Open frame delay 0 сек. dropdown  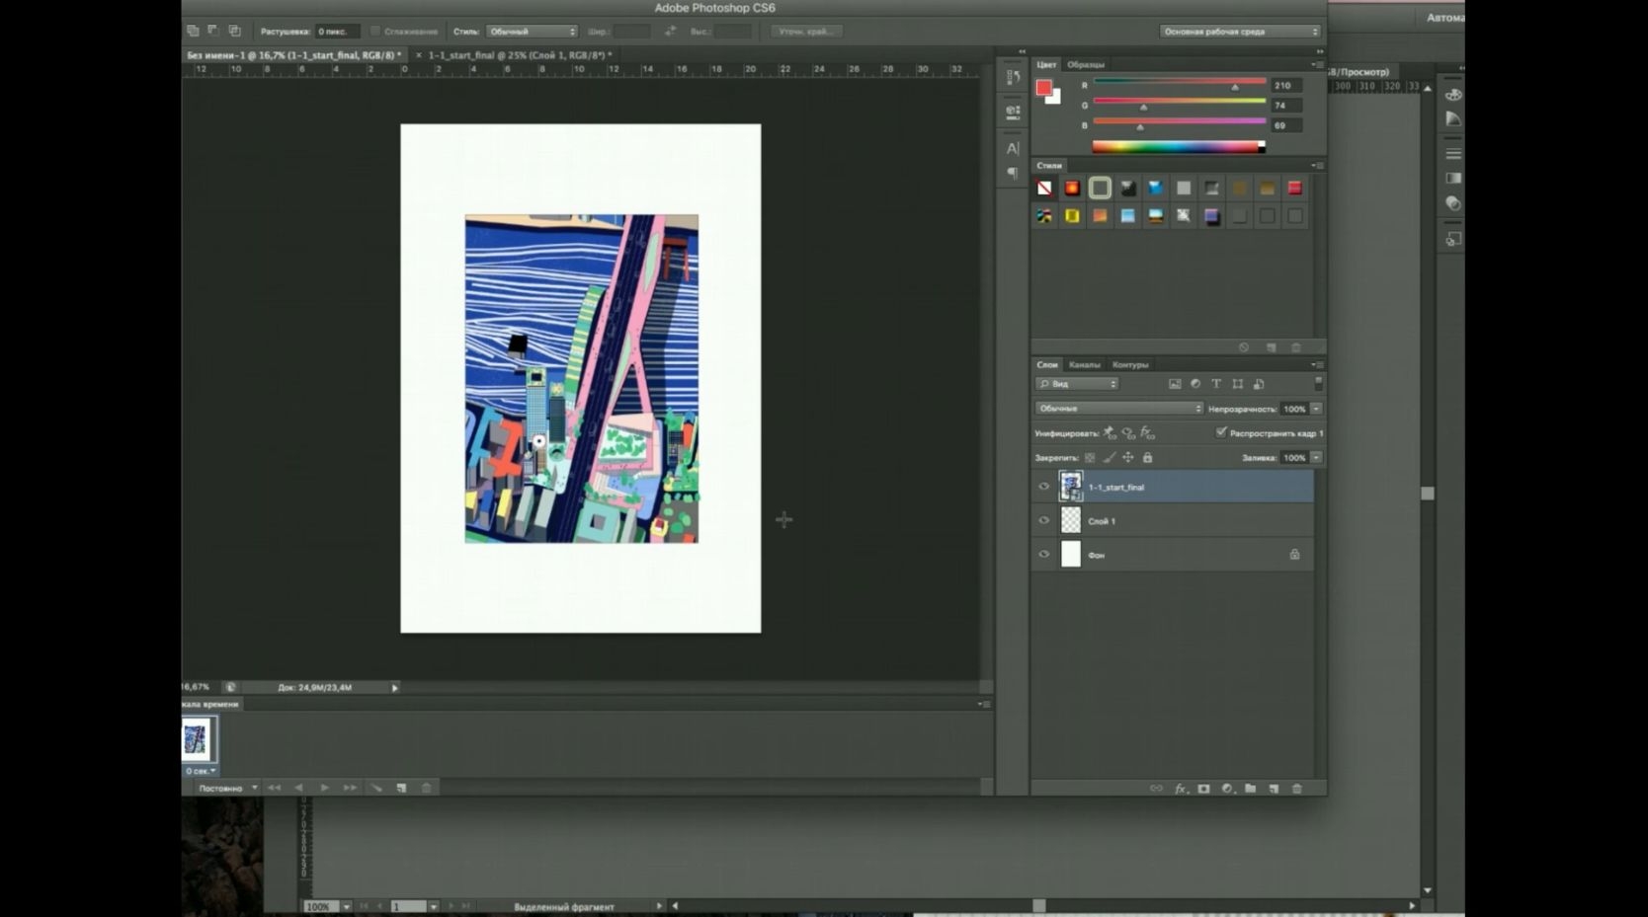tap(201, 771)
